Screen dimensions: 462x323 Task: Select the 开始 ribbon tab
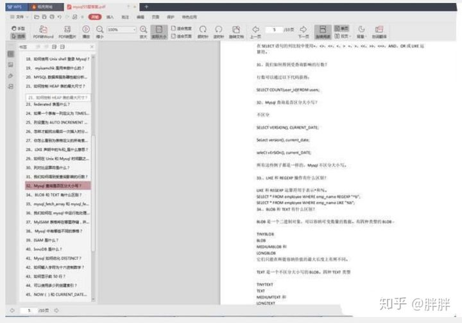95,17
